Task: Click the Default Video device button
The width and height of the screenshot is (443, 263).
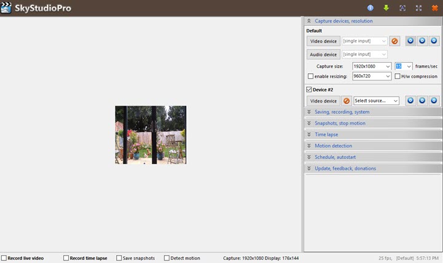Action: (x=323, y=41)
